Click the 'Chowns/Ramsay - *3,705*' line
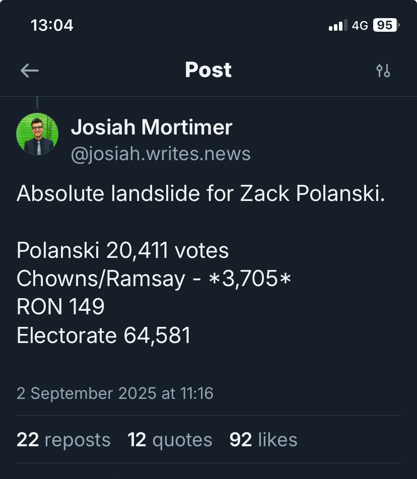 point(154,279)
